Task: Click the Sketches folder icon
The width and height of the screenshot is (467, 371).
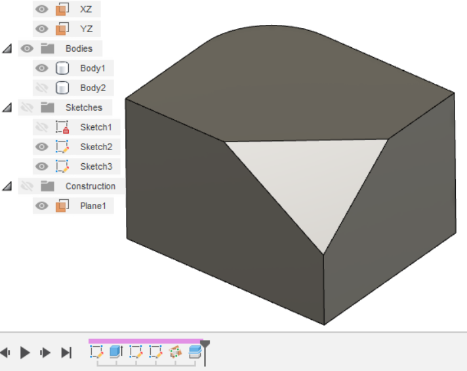Action: pyautogui.click(x=47, y=107)
